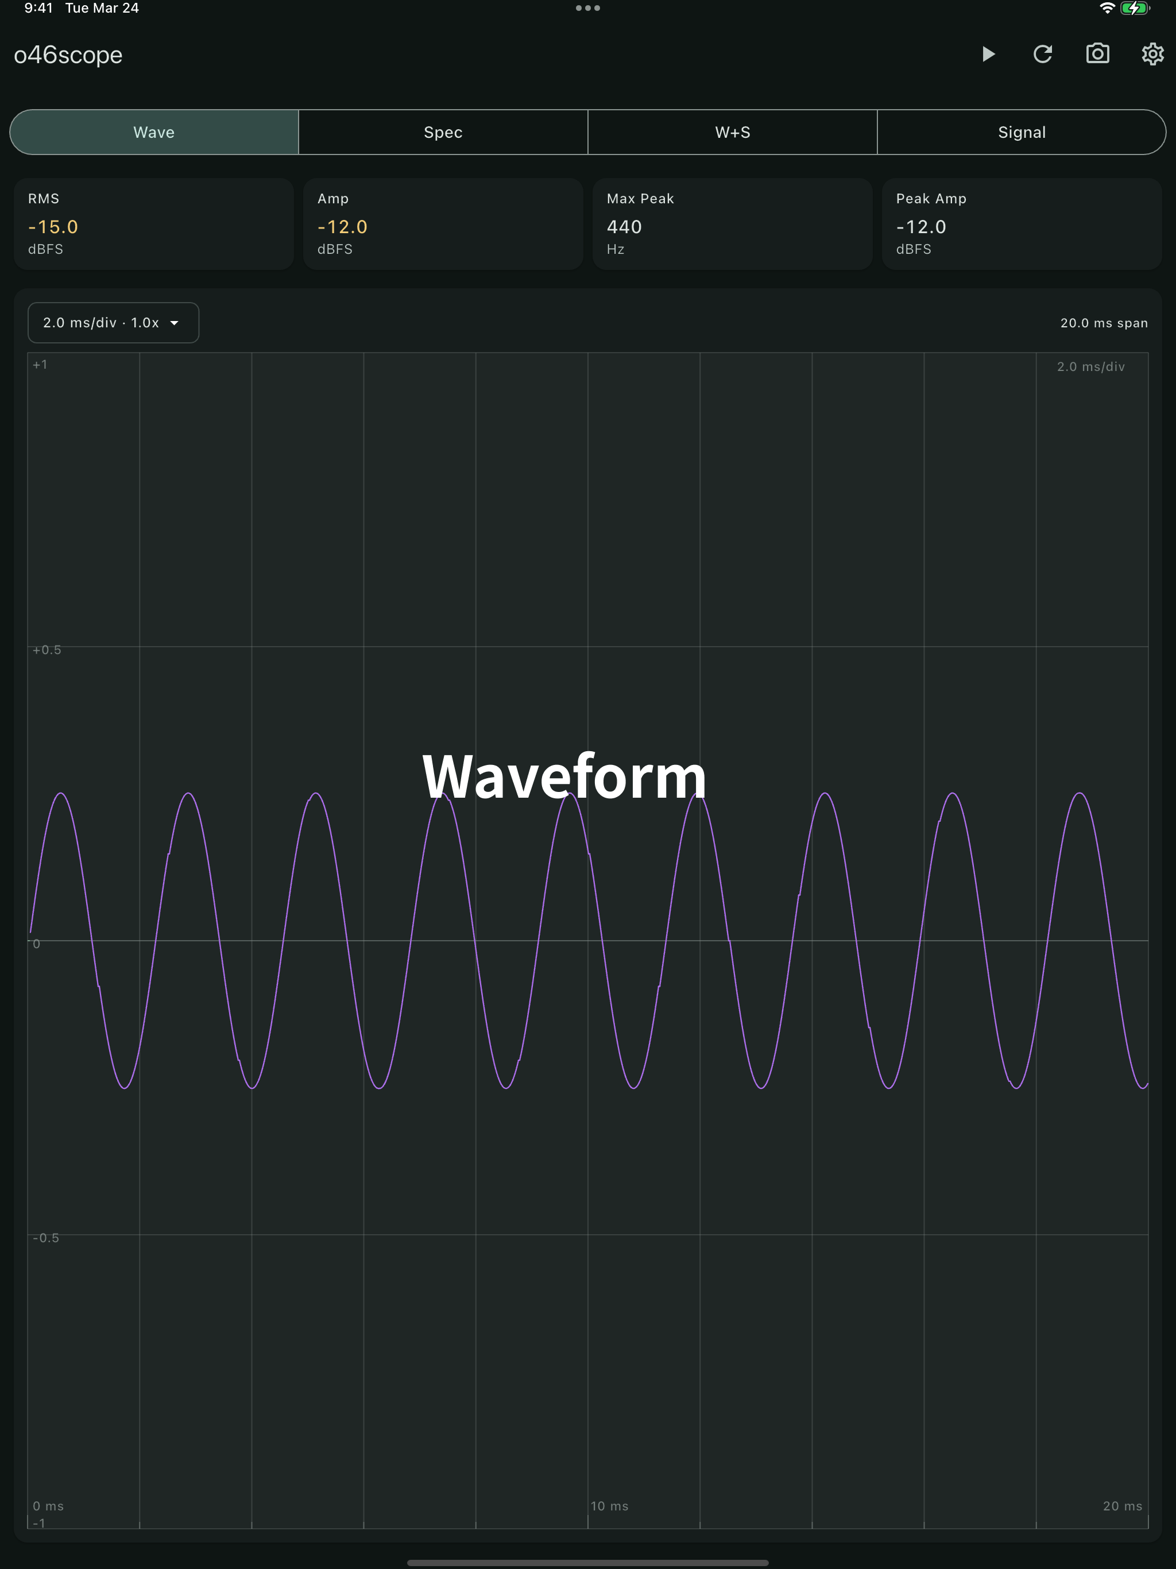Viewport: 1176px width, 1569px height.
Task: Switch to the W+S tab
Action: (x=733, y=132)
